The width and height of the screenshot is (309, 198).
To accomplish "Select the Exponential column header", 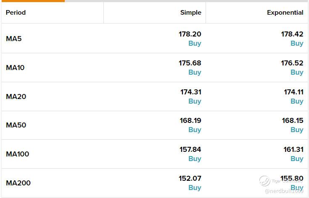I will click(x=285, y=13).
